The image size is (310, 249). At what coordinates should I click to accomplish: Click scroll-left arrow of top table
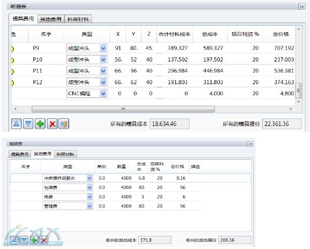coord(15,109)
